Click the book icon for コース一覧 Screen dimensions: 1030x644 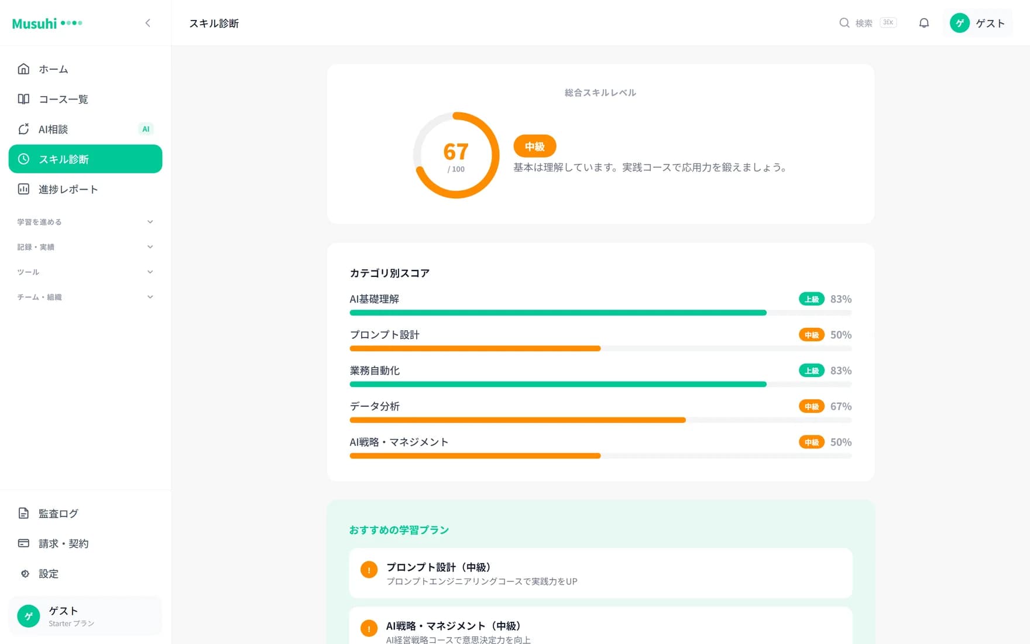(23, 99)
